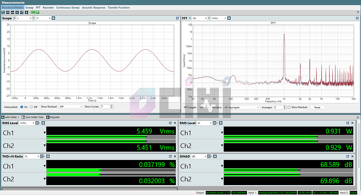Pop out the Scope graph panel

pyautogui.click(x=177, y=18)
